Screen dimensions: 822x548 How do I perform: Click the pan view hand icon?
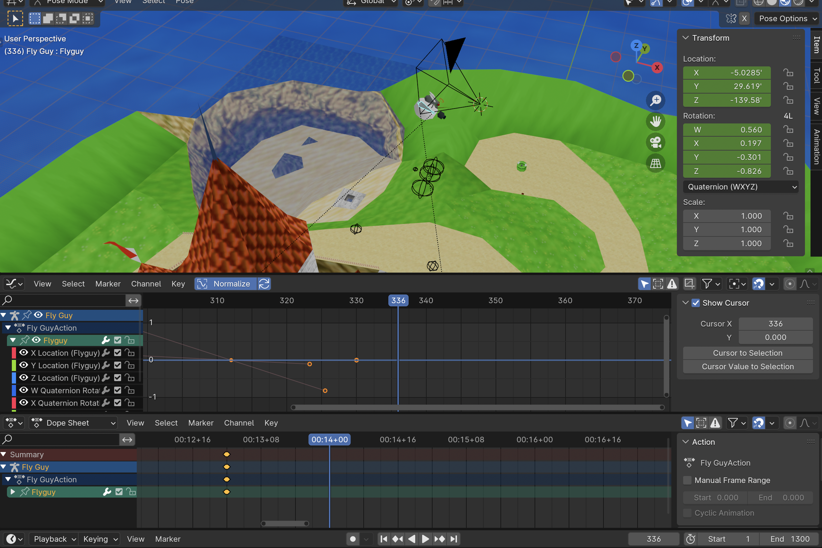[656, 122]
